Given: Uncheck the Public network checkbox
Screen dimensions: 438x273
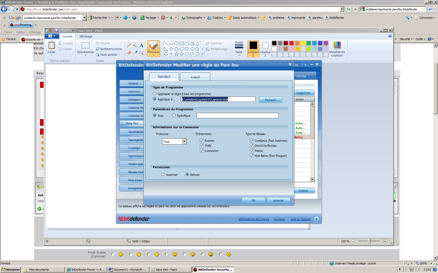Looking at the screenshot, I should (252, 151).
